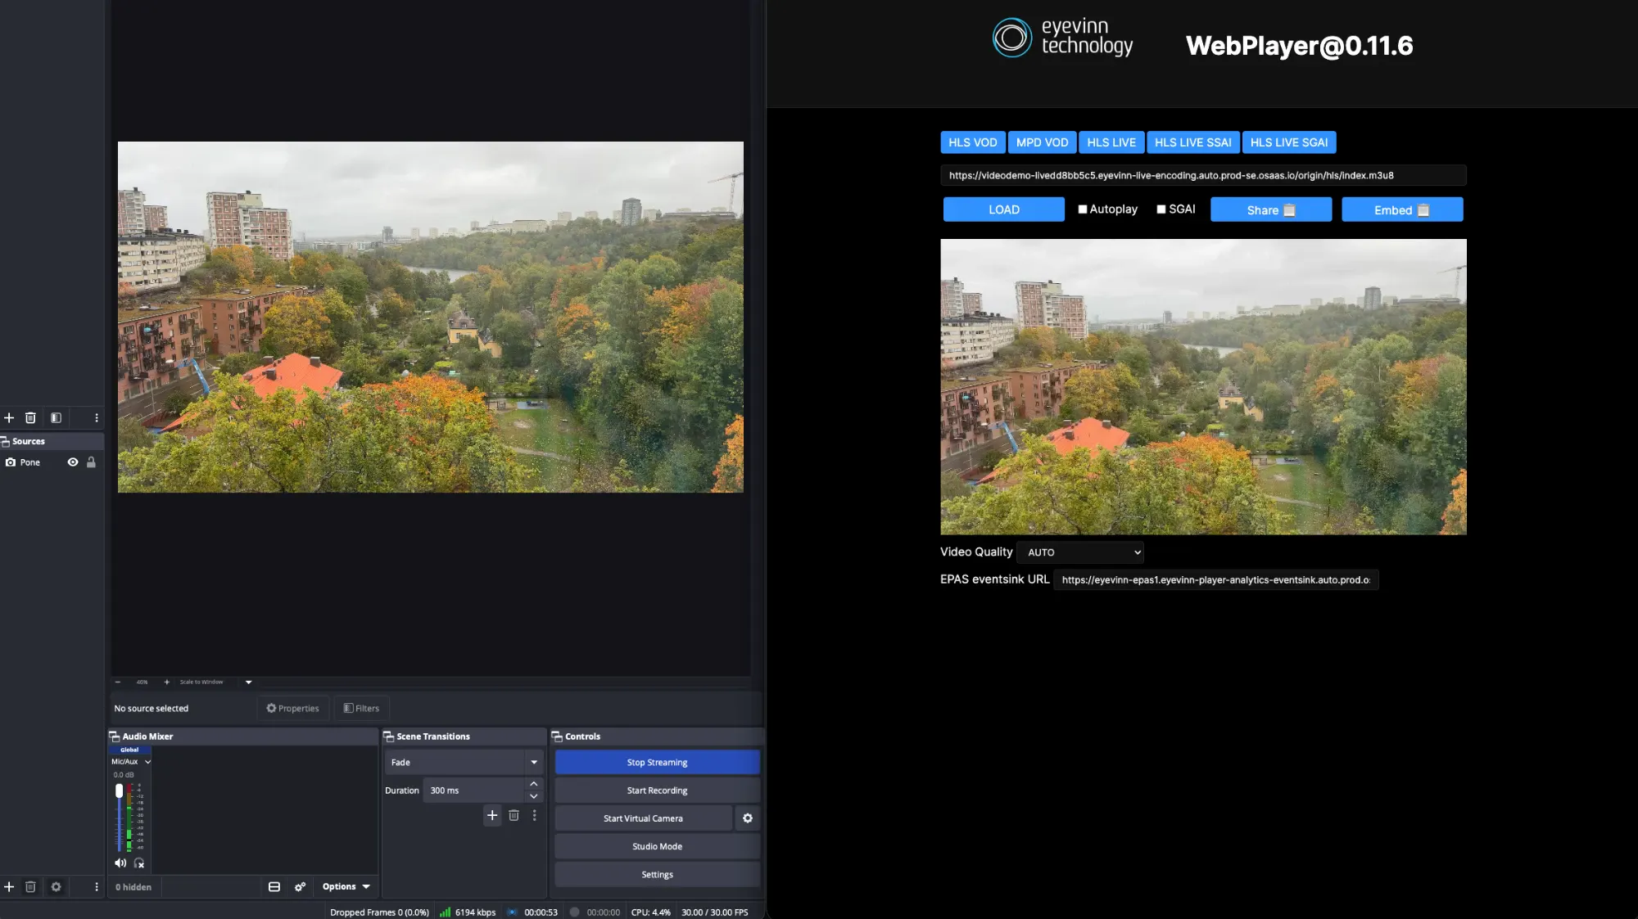
Task: Increase transition duration with up arrow
Action: [534, 784]
